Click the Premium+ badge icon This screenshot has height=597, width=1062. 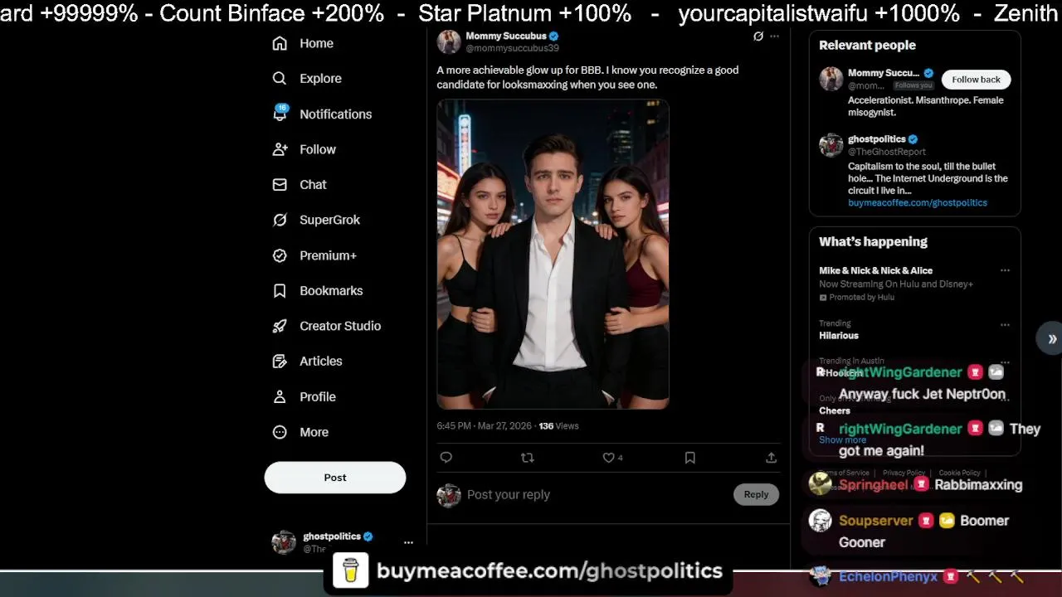click(280, 255)
